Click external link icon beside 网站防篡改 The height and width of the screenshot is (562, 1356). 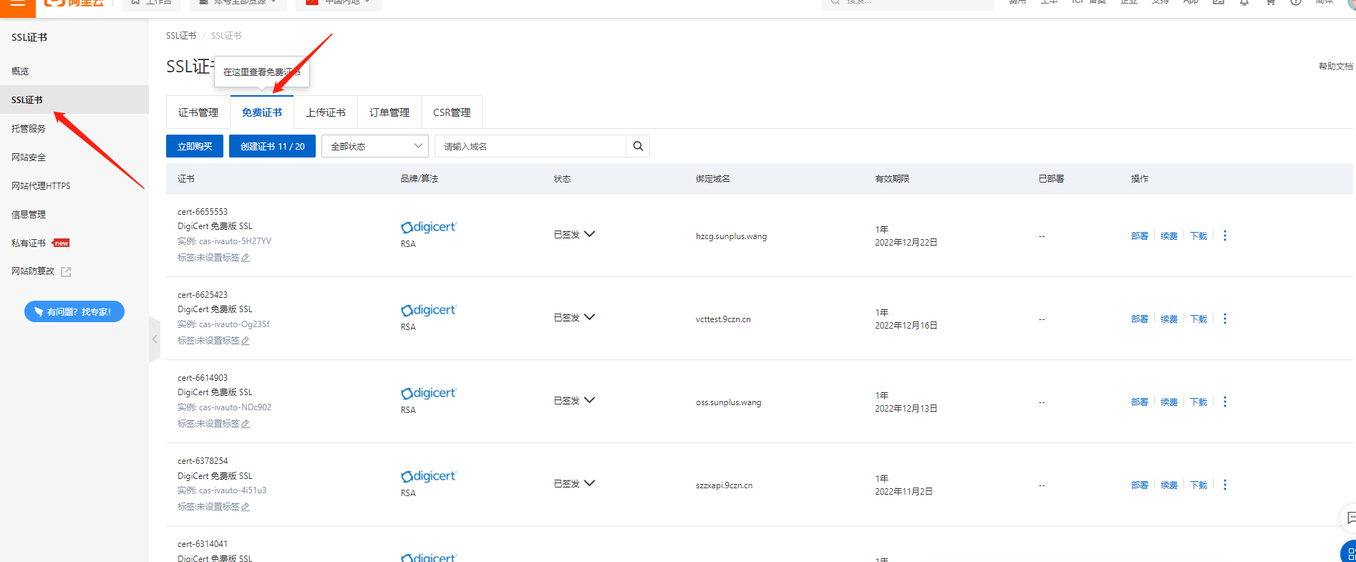(66, 271)
